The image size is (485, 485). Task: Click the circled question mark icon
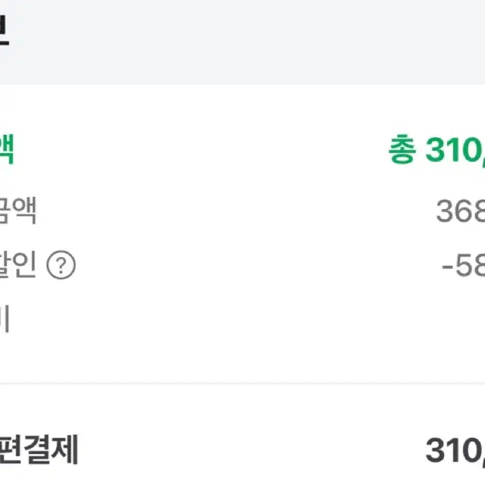(x=61, y=265)
